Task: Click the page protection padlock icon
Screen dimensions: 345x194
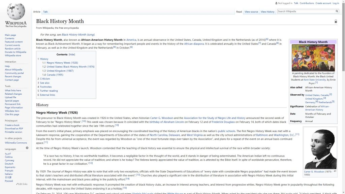Action: click(x=336, y=21)
